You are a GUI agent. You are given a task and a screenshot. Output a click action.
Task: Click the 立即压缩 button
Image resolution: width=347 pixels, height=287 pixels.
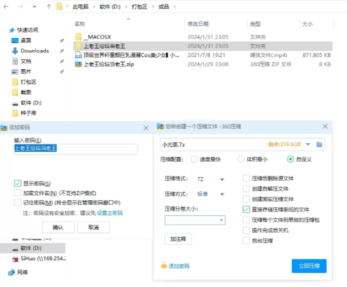point(309,266)
